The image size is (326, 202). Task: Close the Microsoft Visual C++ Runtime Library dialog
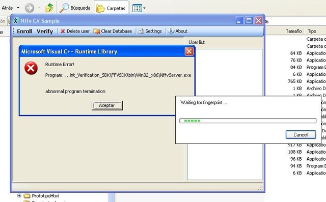[x=189, y=51]
